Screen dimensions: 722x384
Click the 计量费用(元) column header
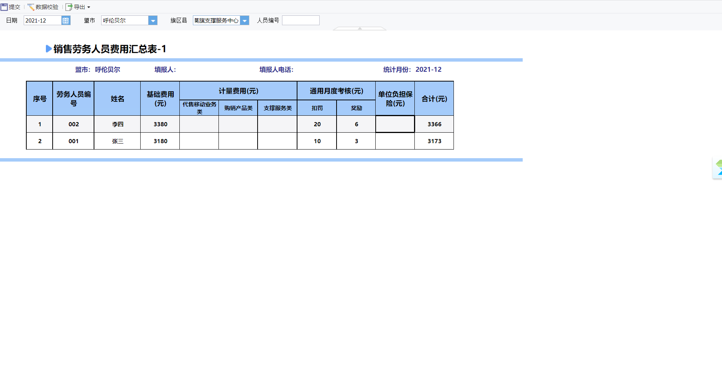[238, 91]
